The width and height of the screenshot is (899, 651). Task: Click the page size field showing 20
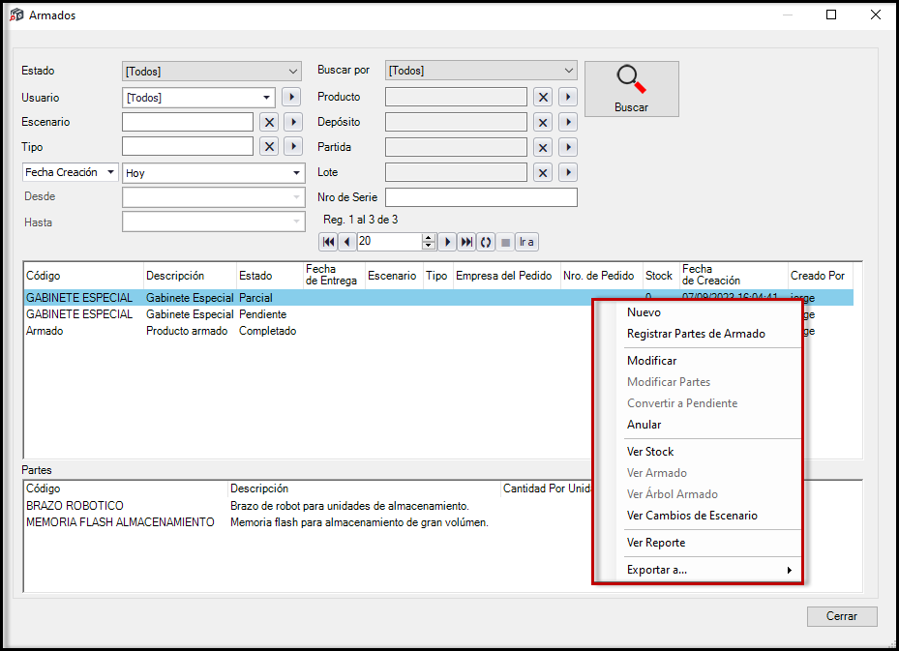click(390, 242)
